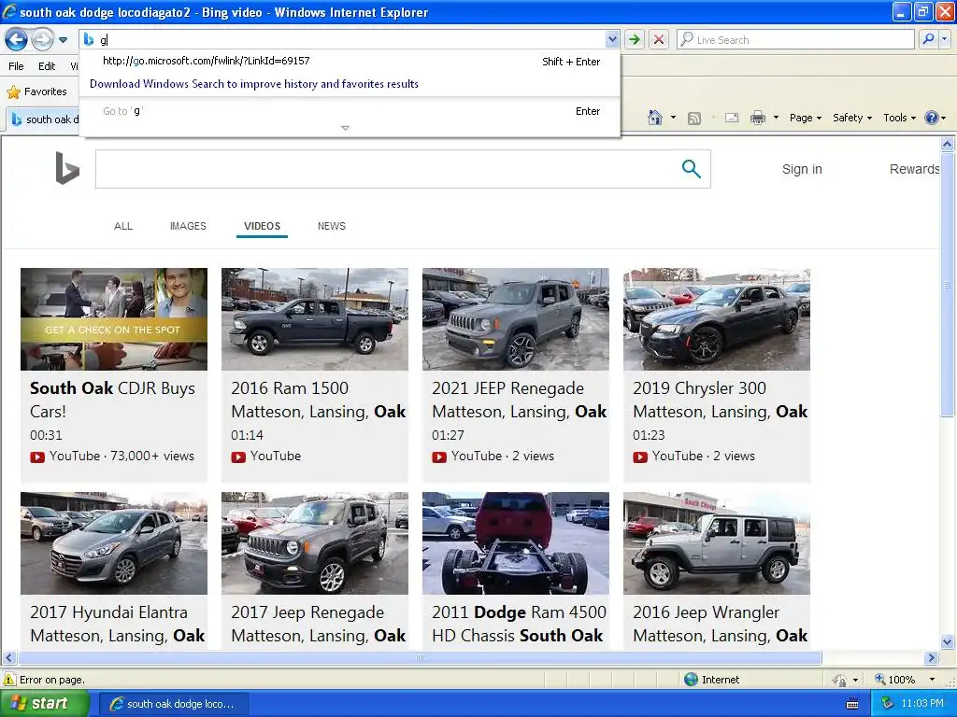Open the File menu
This screenshot has height=717, width=957.
17,66
